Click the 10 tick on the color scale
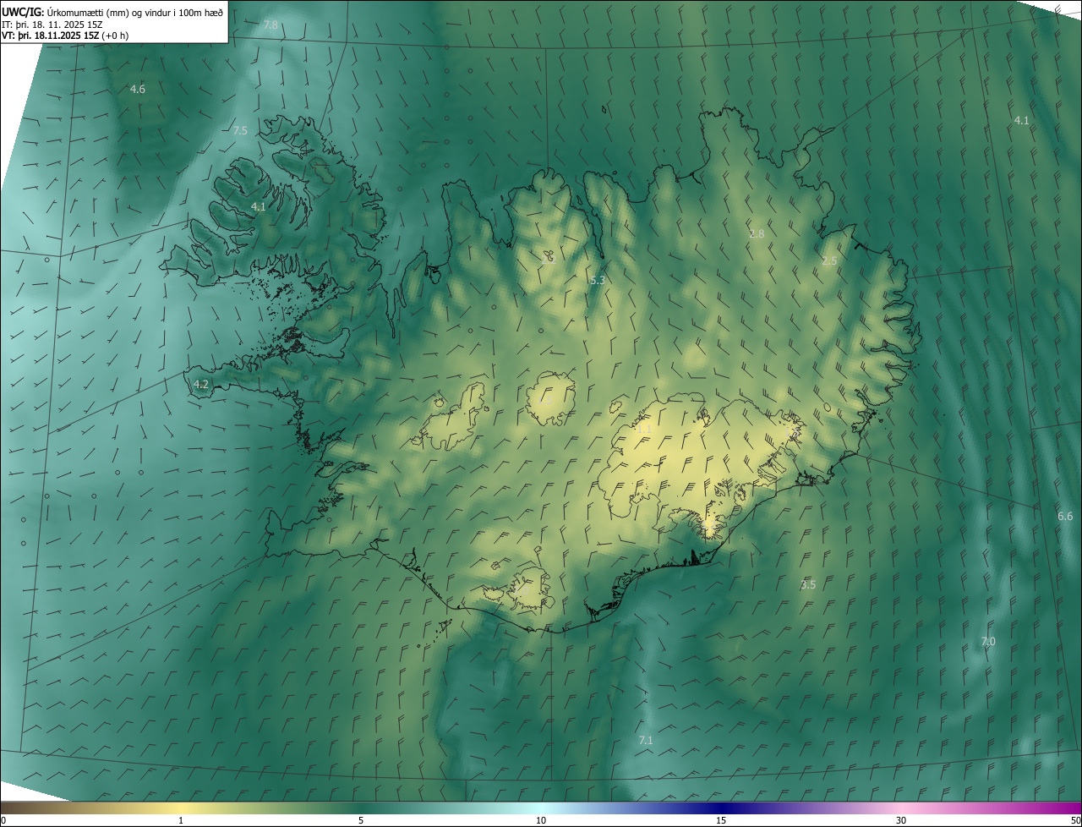 click(x=541, y=820)
